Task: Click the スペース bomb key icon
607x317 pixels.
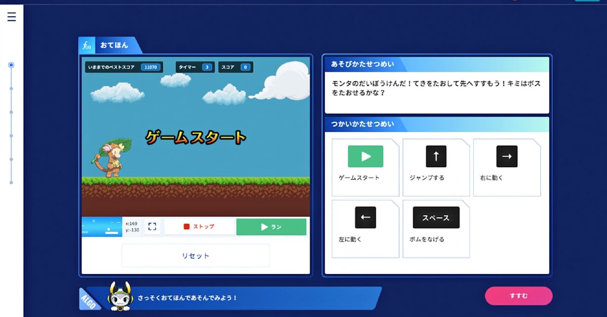Action: coord(436,218)
